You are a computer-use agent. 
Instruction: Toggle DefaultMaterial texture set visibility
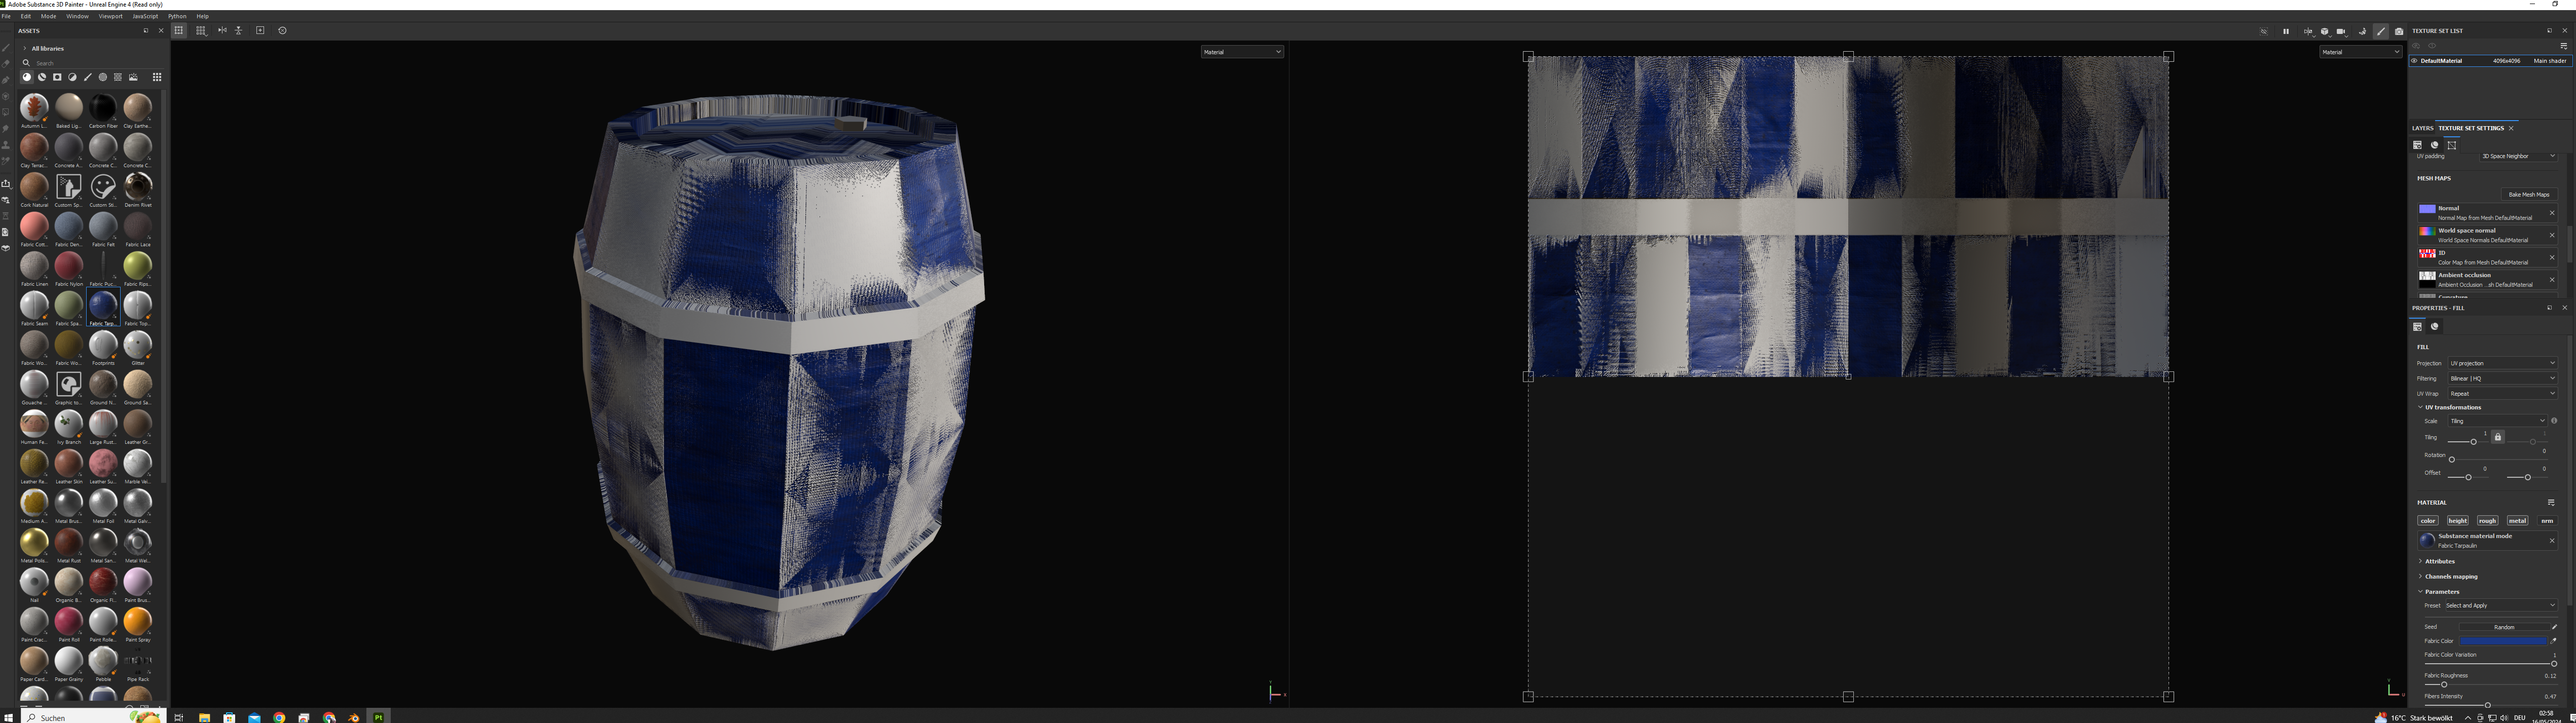click(2414, 61)
